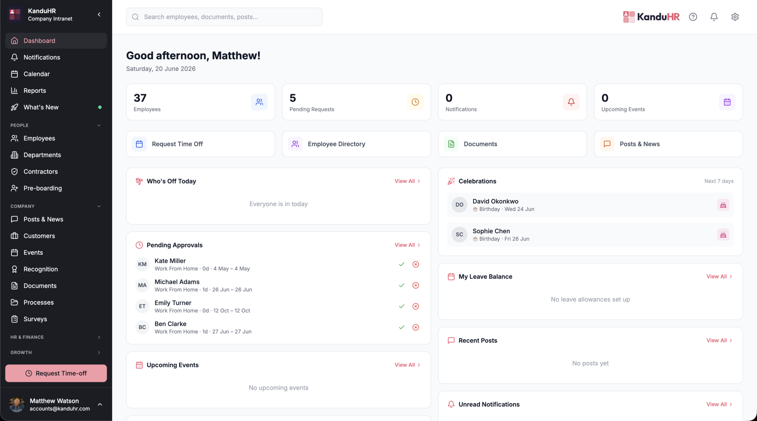Open Customers in the sidebar

[56, 236]
